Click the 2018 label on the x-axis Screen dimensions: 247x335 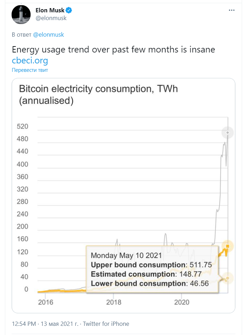point(113,302)
